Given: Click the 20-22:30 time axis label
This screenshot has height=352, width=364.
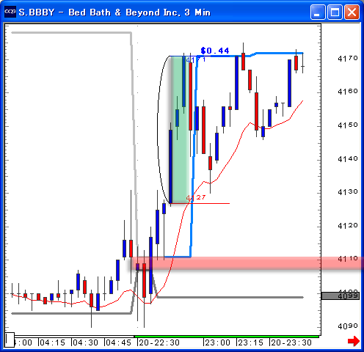Looking at the screenshot, I should (x=159, y=342).
